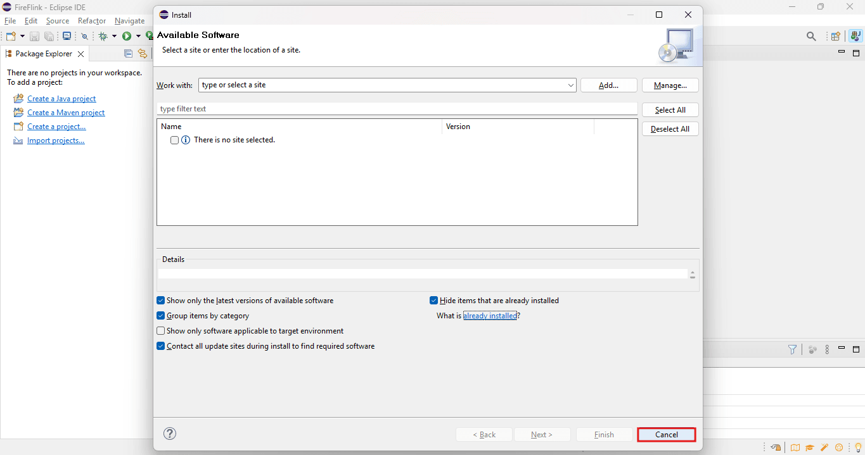Click the Manage... button

pyautogui.click(x=670, y=85)
